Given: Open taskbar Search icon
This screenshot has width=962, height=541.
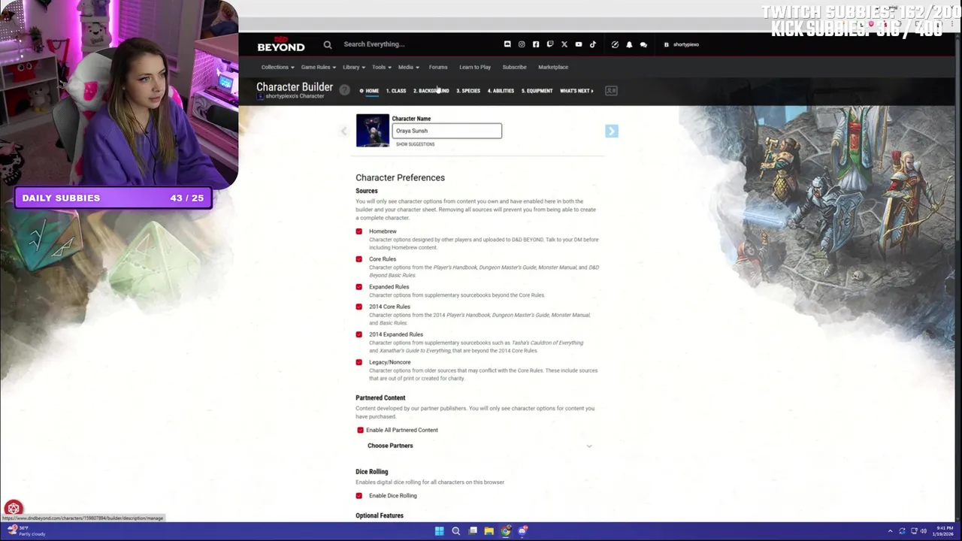Looking at the screenshot, I should point(455,531).
